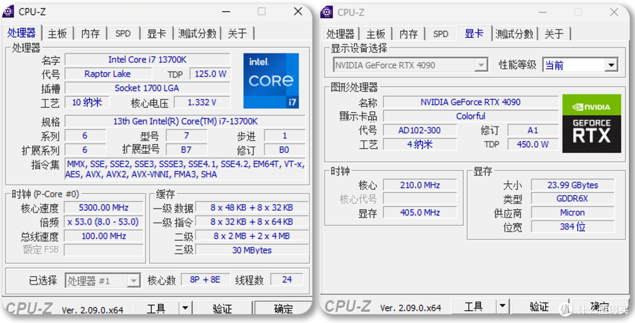The width and height of the screenshot is (635, 323).
Task: Click the 384 位 bus width value
Action: coord(573,226)
